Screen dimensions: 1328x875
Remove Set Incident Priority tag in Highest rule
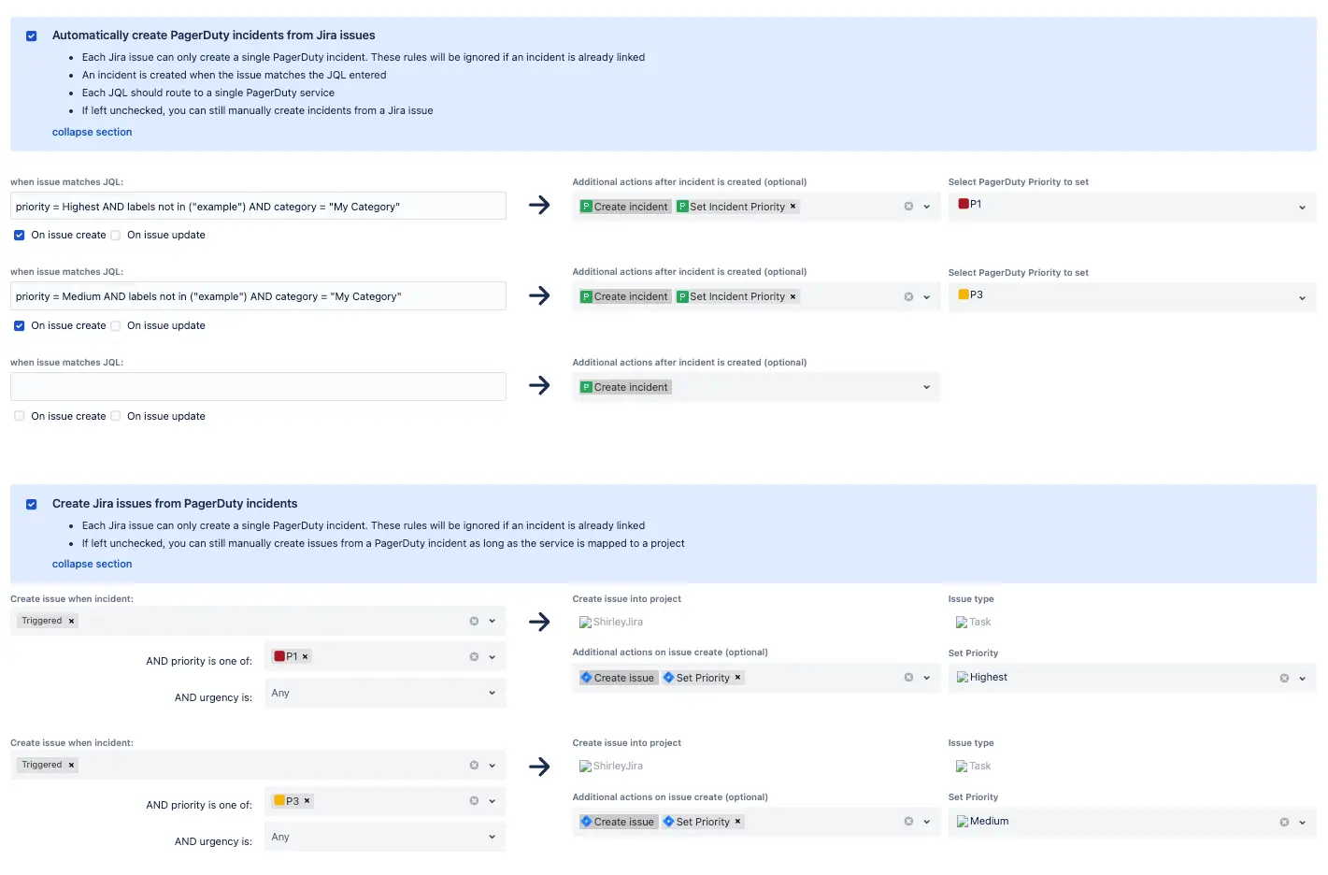(793, 207)
